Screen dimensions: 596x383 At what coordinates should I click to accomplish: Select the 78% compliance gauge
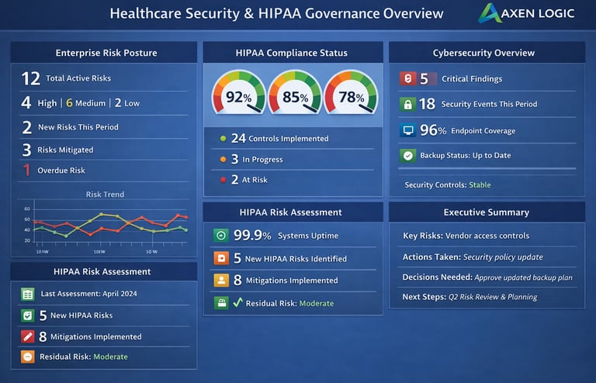351,91
